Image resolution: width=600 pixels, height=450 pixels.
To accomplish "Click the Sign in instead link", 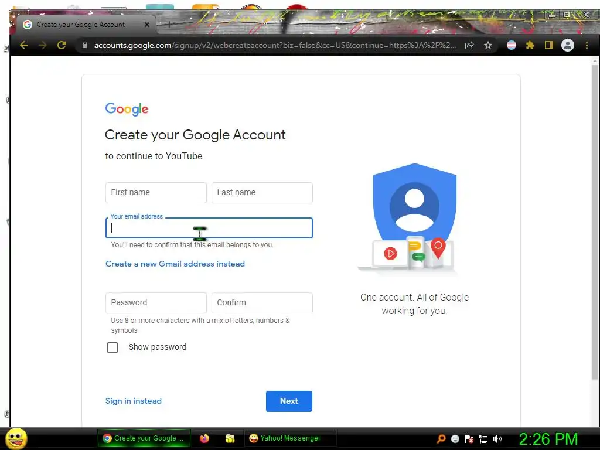I will coord(133,401).
